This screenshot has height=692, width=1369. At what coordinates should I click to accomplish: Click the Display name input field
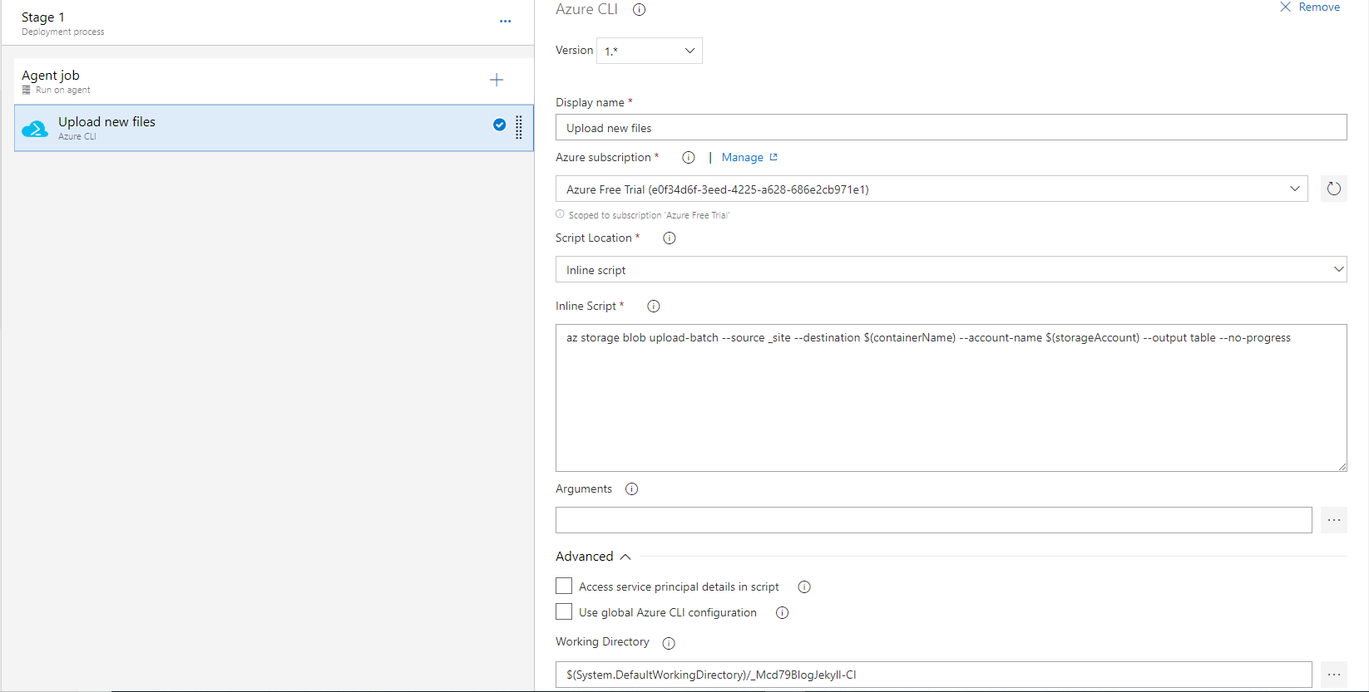point(951,128)
